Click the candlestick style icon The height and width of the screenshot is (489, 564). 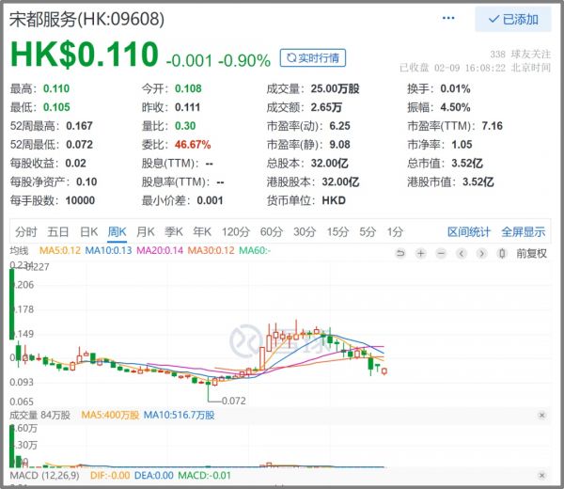click(502, 254)
